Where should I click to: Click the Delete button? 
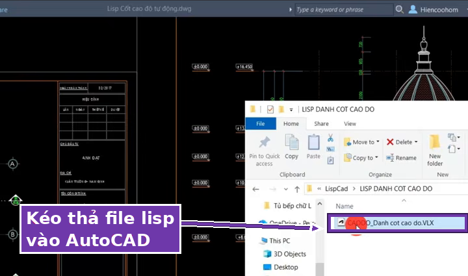[399, 142]
